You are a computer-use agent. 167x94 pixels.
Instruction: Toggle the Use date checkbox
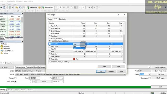15,78
